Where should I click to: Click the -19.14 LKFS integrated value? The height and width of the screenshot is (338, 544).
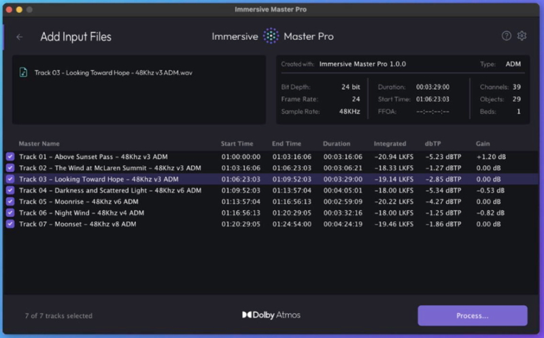tap(394, 179)
